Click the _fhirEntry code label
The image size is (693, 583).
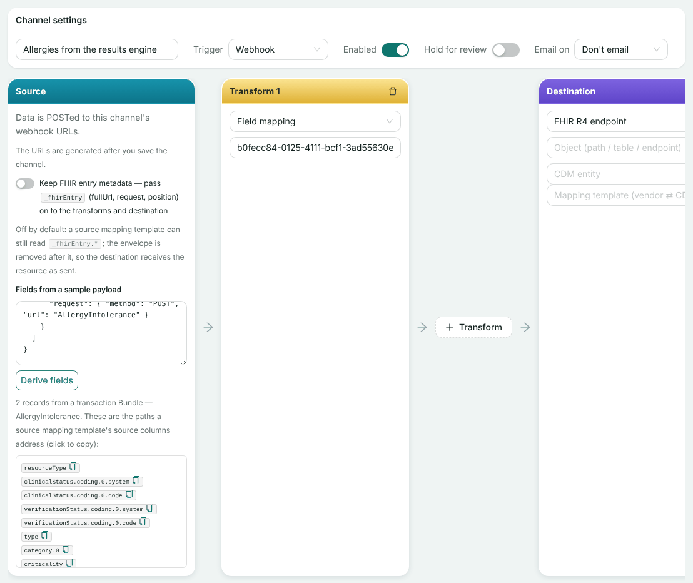tap(63, 198)
